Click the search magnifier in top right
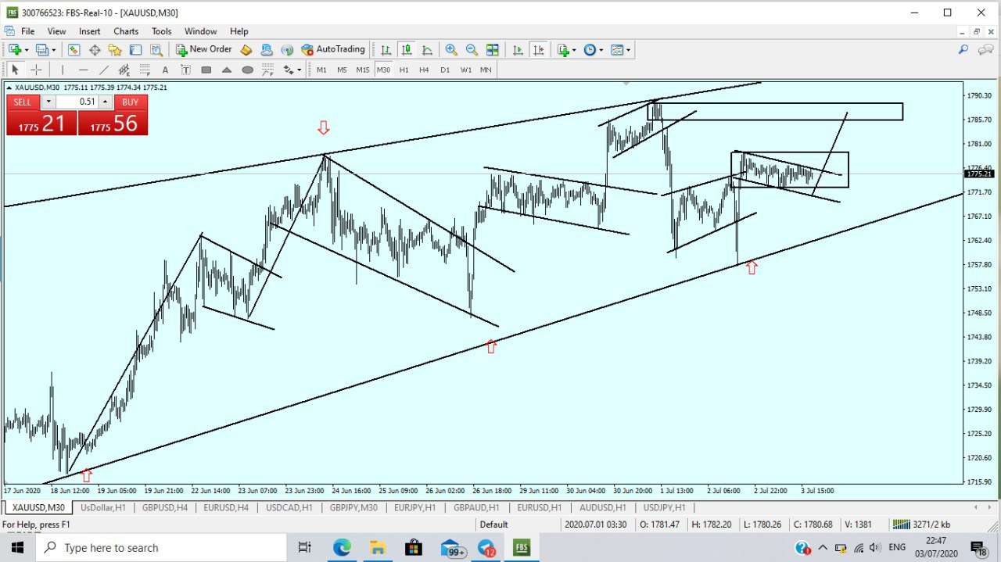The image size is (1001, 562). click(x=963, y=50)
